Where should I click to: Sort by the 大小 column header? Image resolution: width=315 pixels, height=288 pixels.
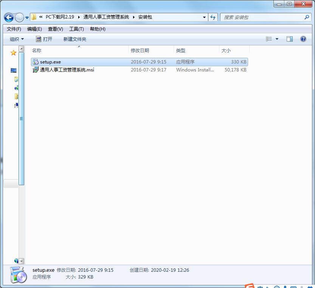click(x=234, y=50)
